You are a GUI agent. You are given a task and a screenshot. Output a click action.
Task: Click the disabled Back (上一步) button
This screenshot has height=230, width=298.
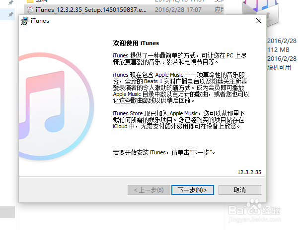point(149,189)
